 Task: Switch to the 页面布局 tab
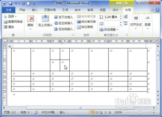50,10
